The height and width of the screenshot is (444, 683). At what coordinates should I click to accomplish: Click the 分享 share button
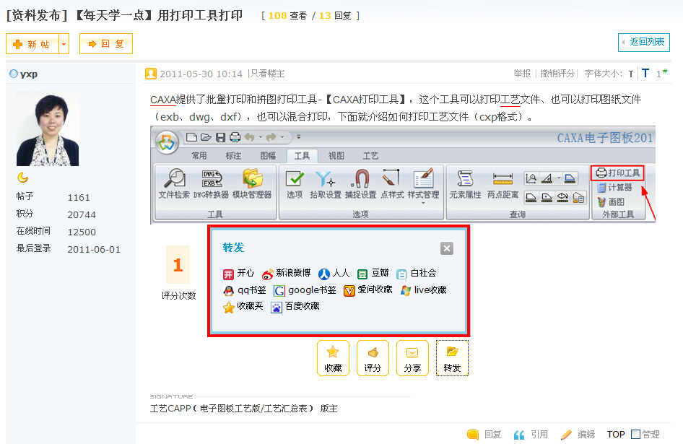[412, 358]
